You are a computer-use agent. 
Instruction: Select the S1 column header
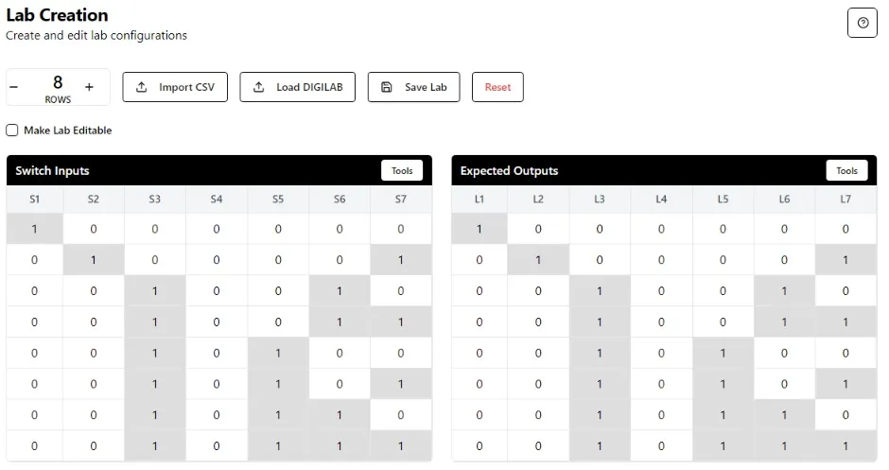coord(34,200)
